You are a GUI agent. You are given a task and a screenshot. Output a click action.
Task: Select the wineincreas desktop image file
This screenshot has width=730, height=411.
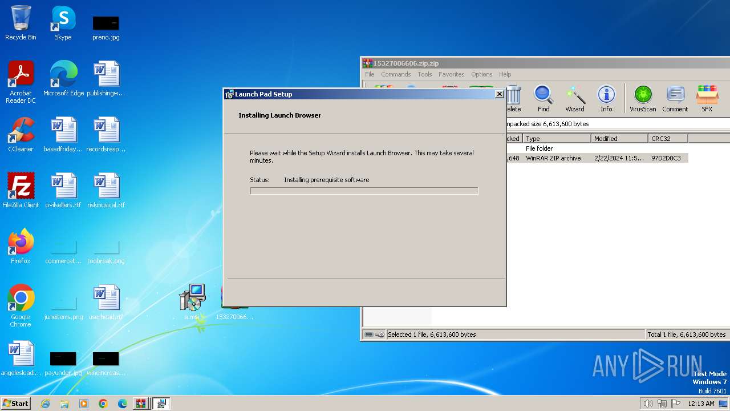(106, 363)
